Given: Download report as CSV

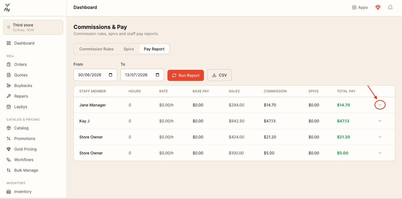Looking at the screenshot, I should (220, 75).
